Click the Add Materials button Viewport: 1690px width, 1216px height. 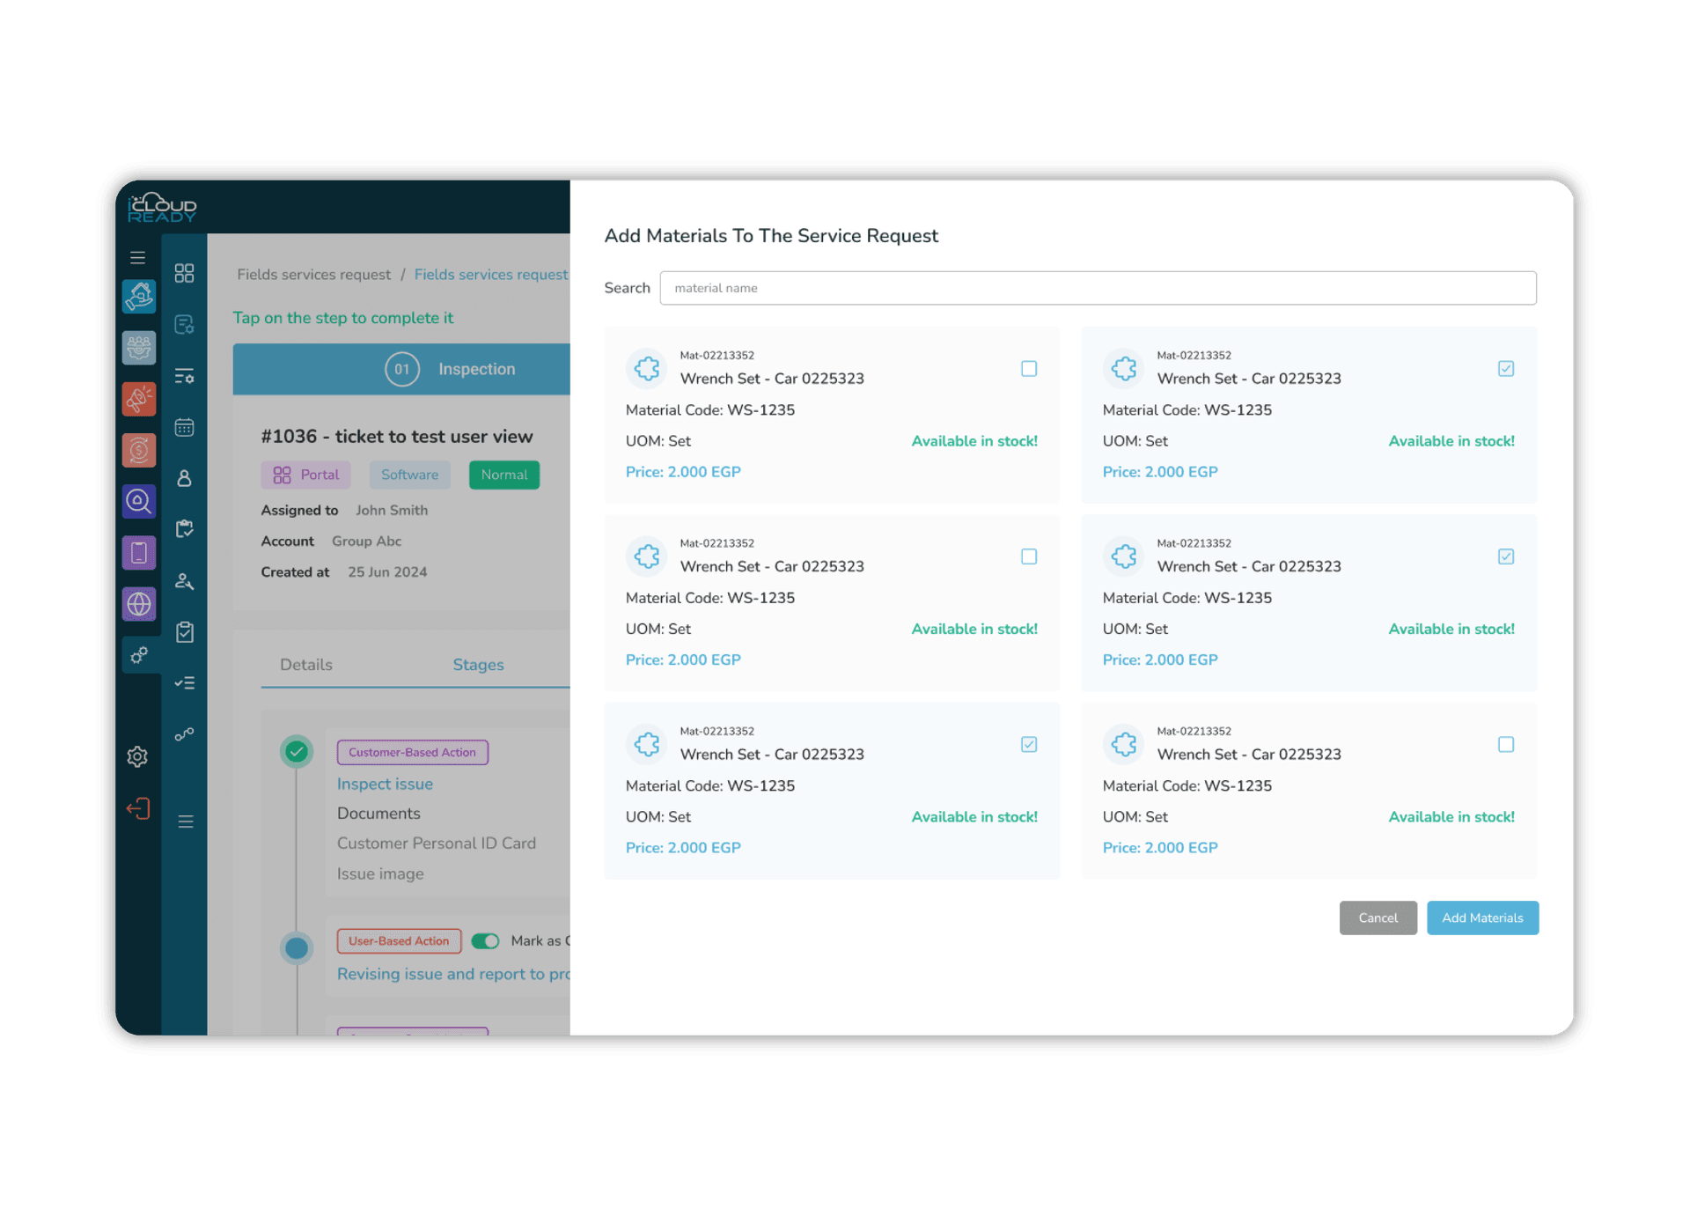pos(1482,918)
